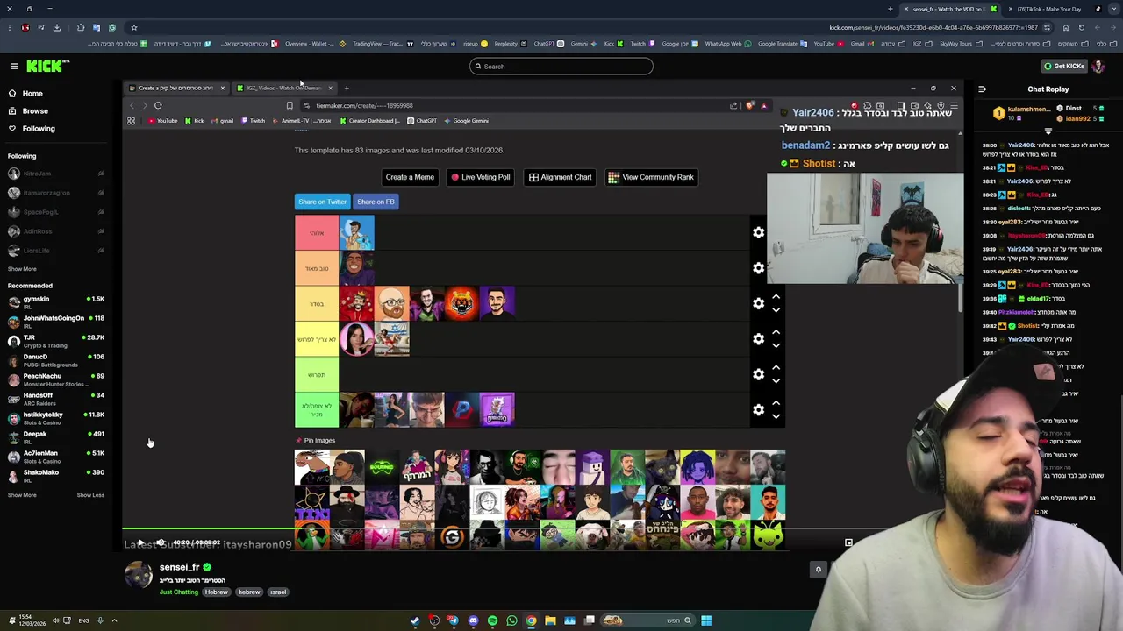Open settings gear for תפרוש tier row
The image size is (1123, 631).
point(758,374)
